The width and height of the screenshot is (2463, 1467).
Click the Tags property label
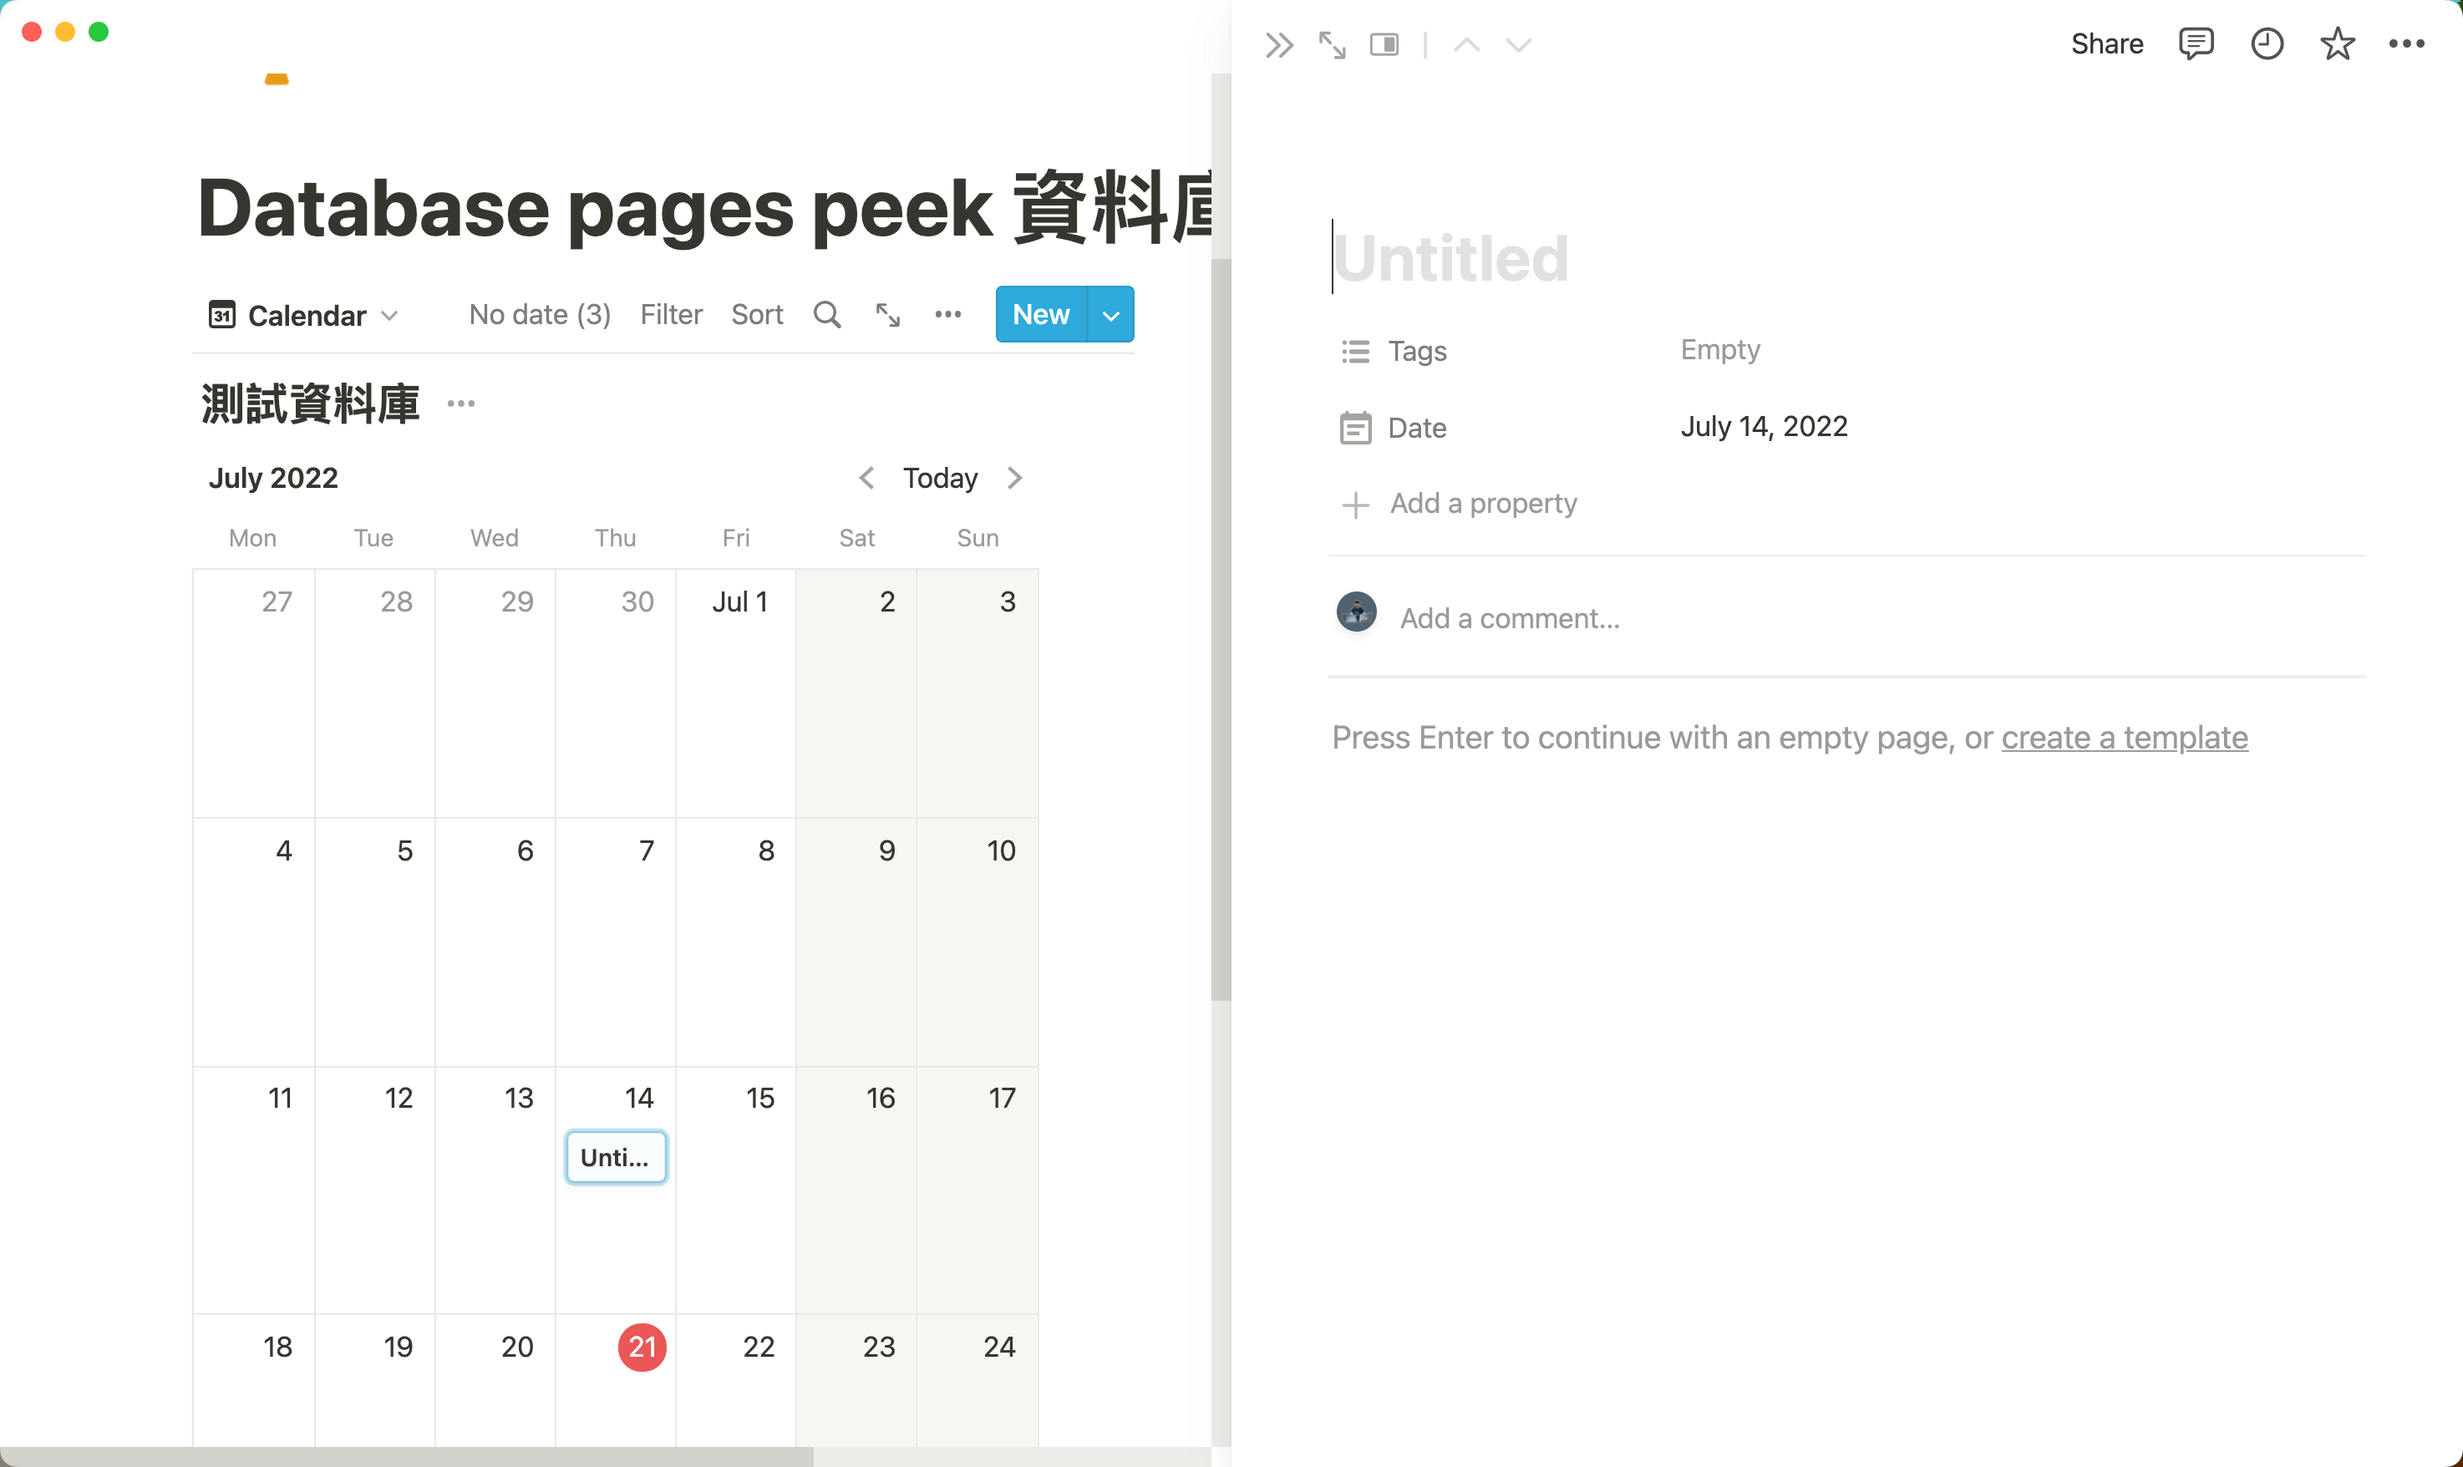coord(1417,351)
